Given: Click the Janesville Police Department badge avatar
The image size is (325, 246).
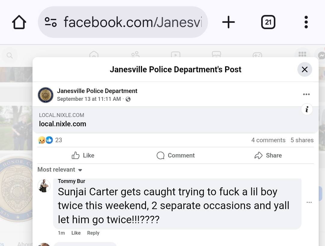Looking at the screenshot, I should (45, 95).
